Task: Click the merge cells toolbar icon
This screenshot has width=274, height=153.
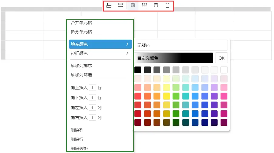Action: point(133,5)
